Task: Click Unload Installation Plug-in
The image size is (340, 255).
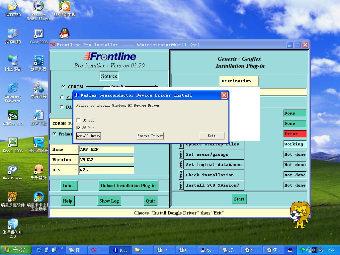Action: [128, 186]
